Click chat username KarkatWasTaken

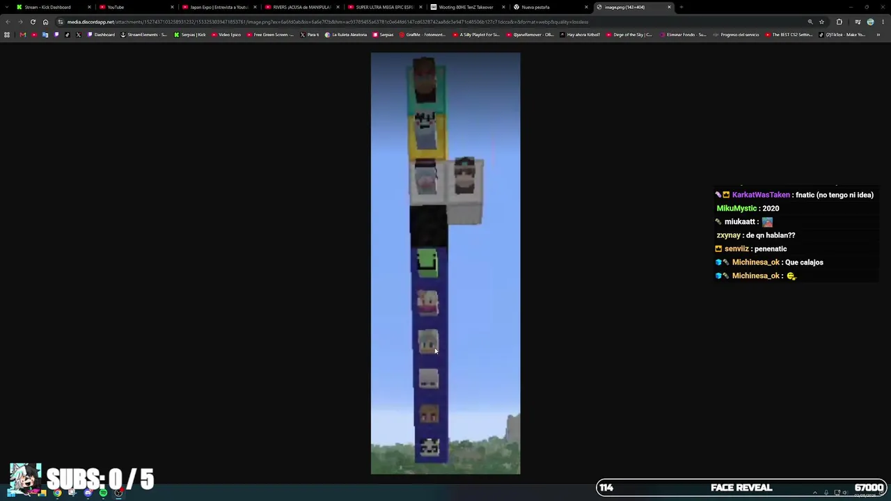pos(761,195)
